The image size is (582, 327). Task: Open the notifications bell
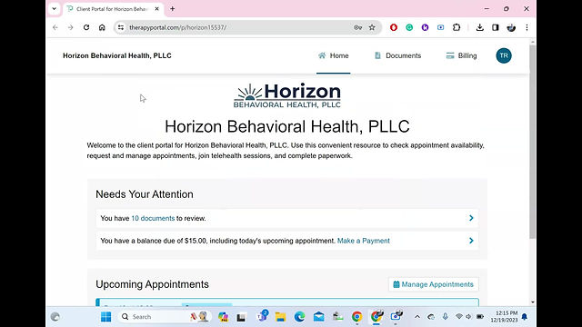click(x=525, y=317)
